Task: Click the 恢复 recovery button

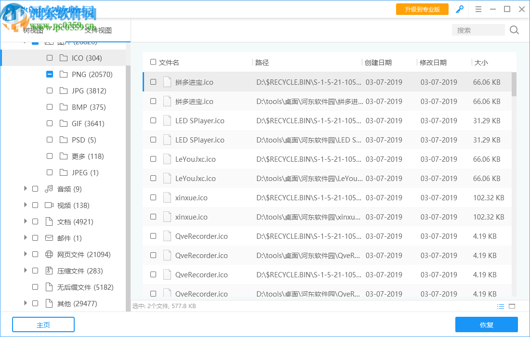Action: pyautogui.click(x=487, y=324)
